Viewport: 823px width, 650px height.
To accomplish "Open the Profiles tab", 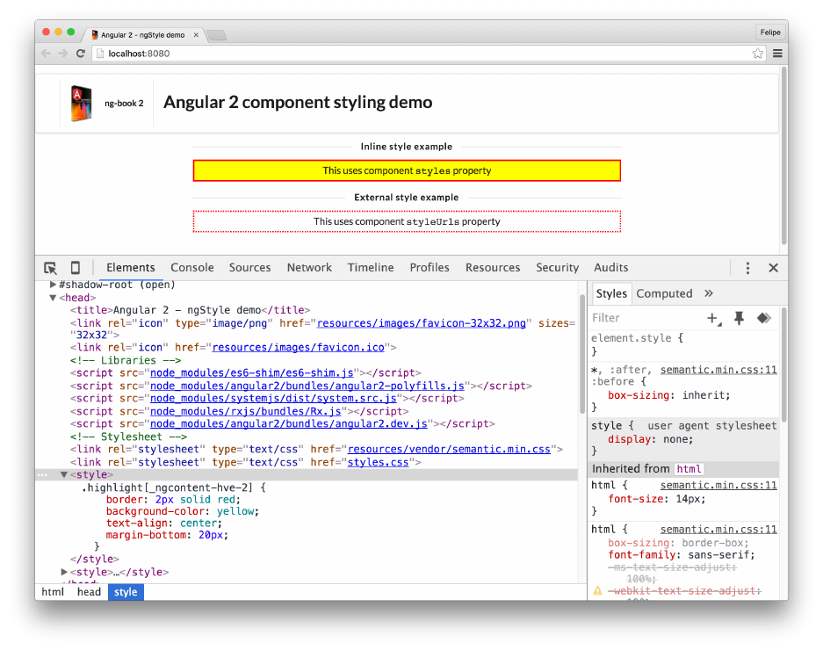I will (x=430, y=268).
